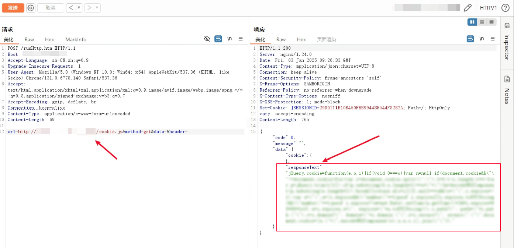Expand the forward history dropdown arrow
514x248 pixels.
coord(97,8)
